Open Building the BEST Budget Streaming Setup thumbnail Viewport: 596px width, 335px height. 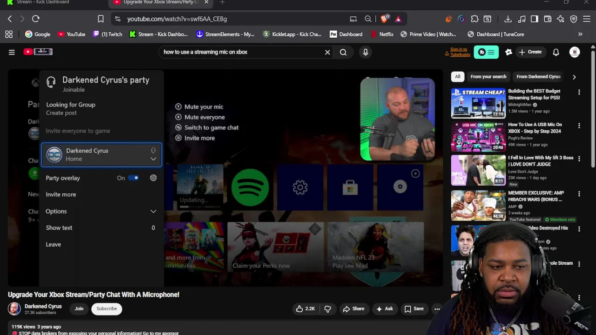coord(478,103)
